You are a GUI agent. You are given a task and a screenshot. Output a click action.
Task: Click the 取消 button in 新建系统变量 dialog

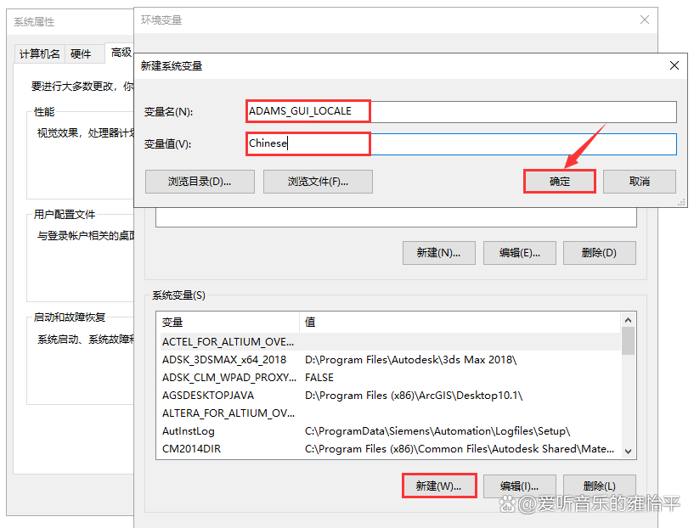[639, 181]
